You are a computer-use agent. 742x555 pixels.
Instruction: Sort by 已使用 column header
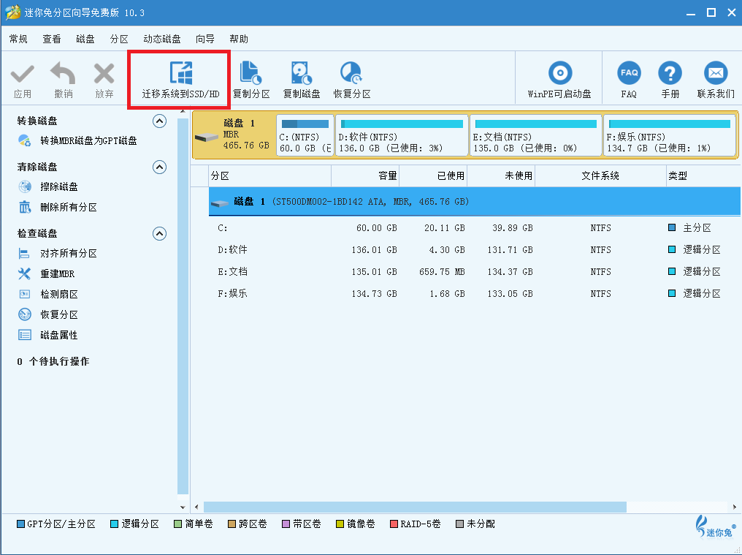433,175
